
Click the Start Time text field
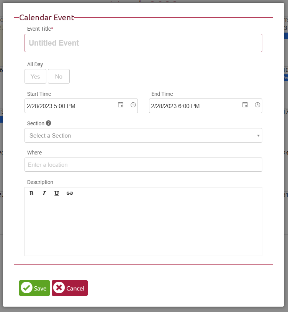69,106
